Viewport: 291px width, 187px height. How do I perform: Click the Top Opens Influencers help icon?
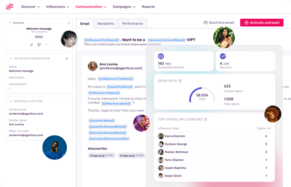(205, 119)
